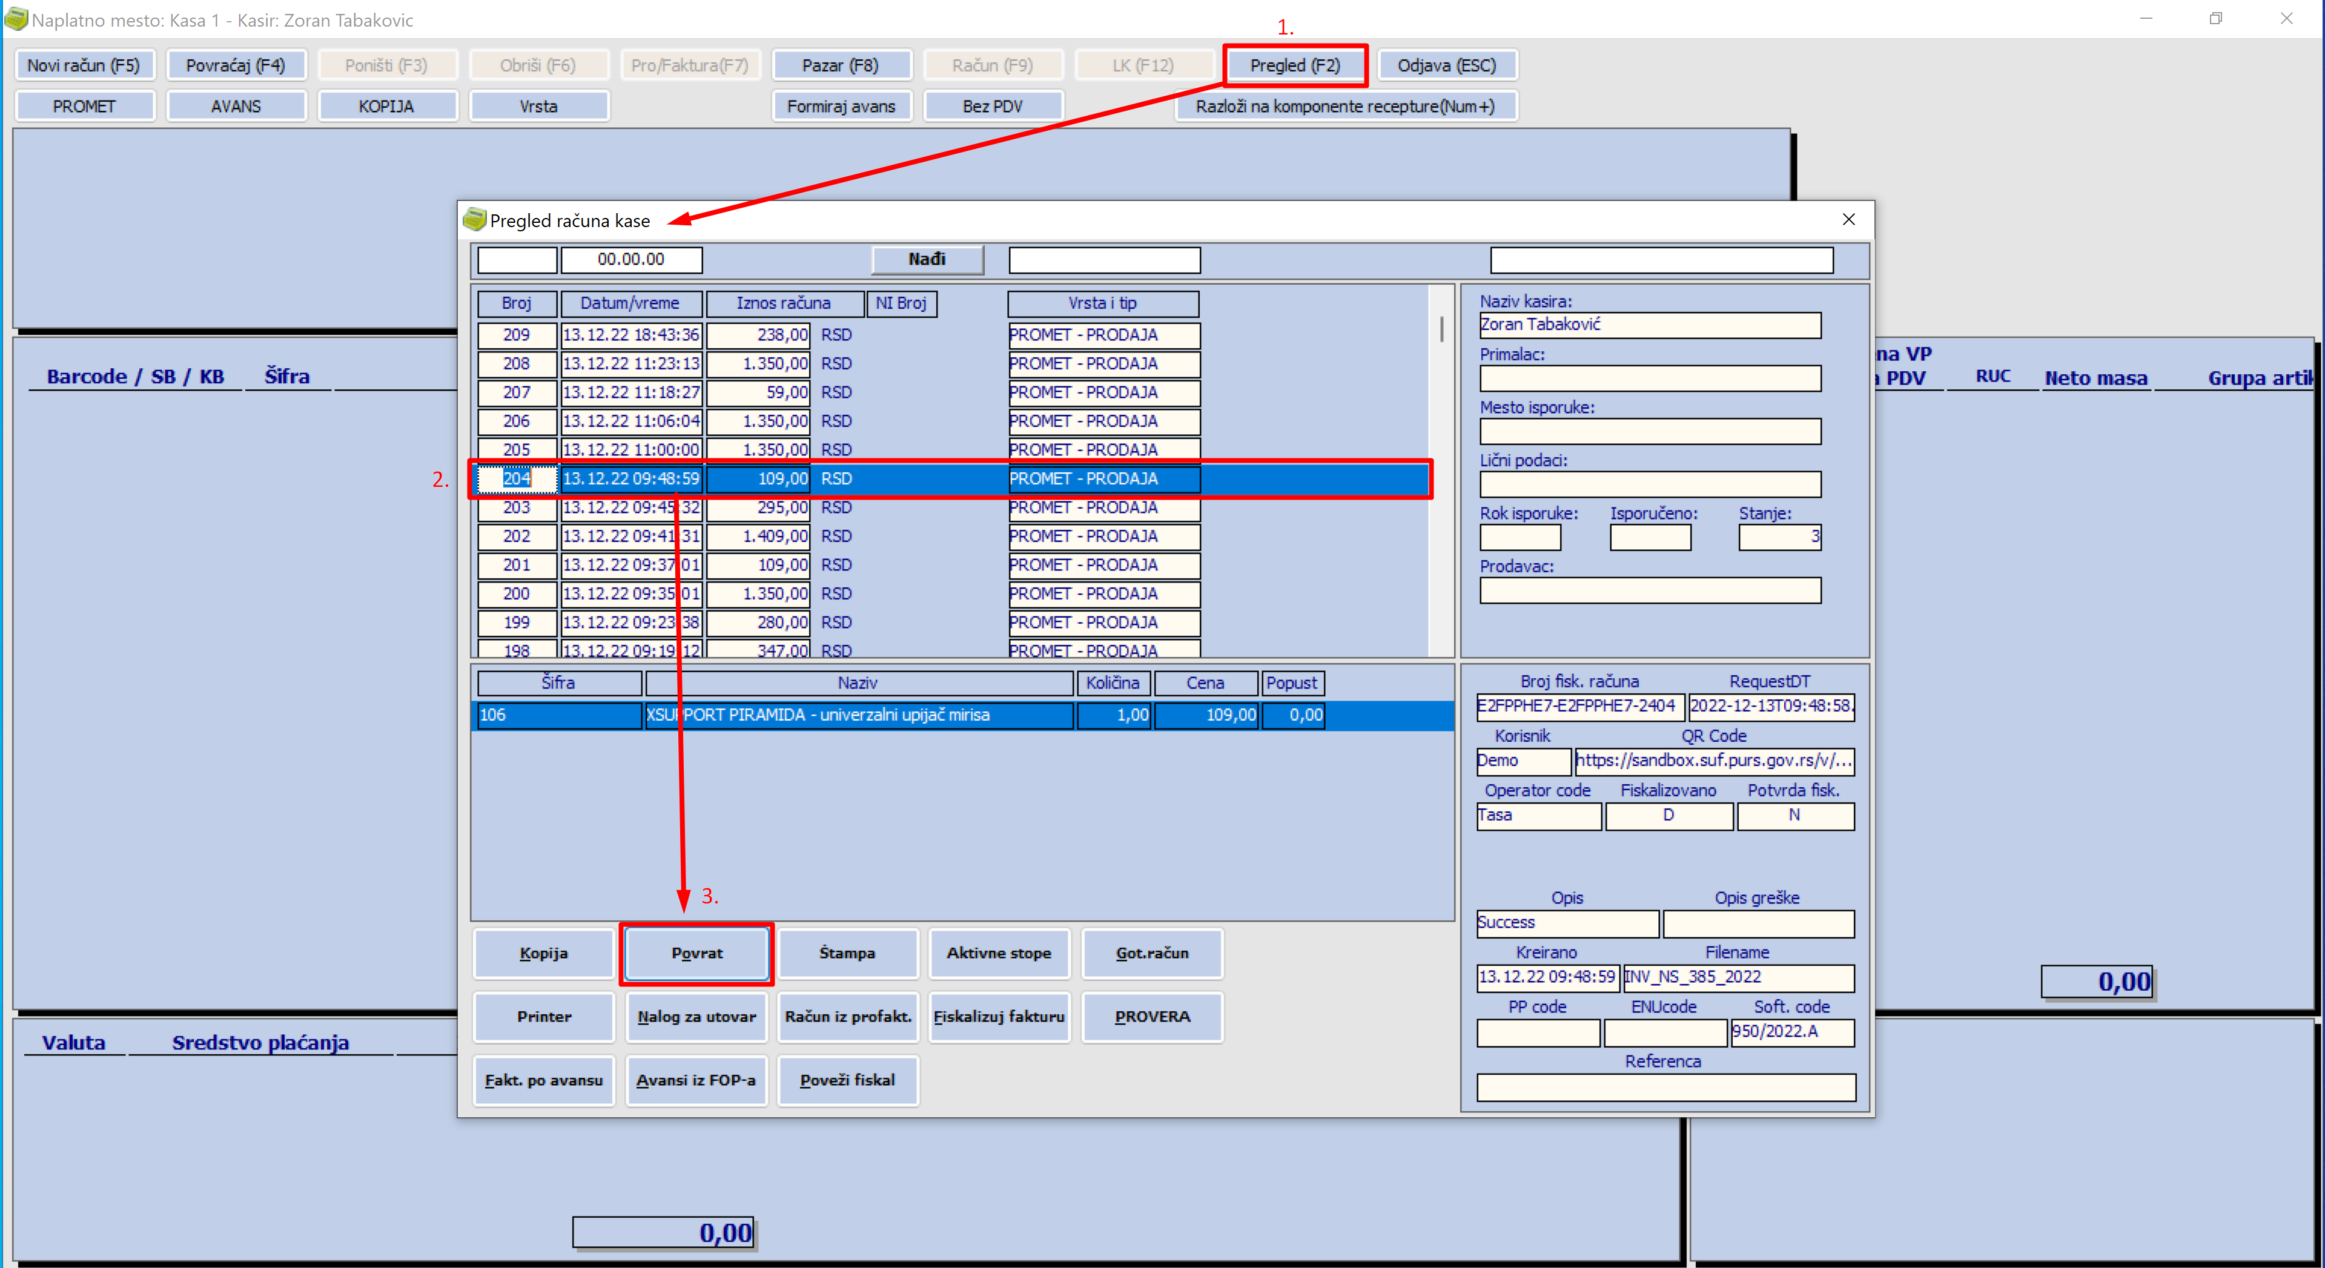This screenshot has width=2325, height=1268.
Task: Select the PROMET mode button
Action: click(x=84, y=105)
